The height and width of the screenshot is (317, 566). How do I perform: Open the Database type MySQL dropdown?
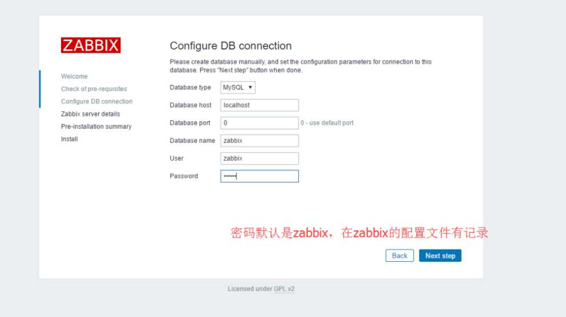pyautogui.click(x=238, y=87)
